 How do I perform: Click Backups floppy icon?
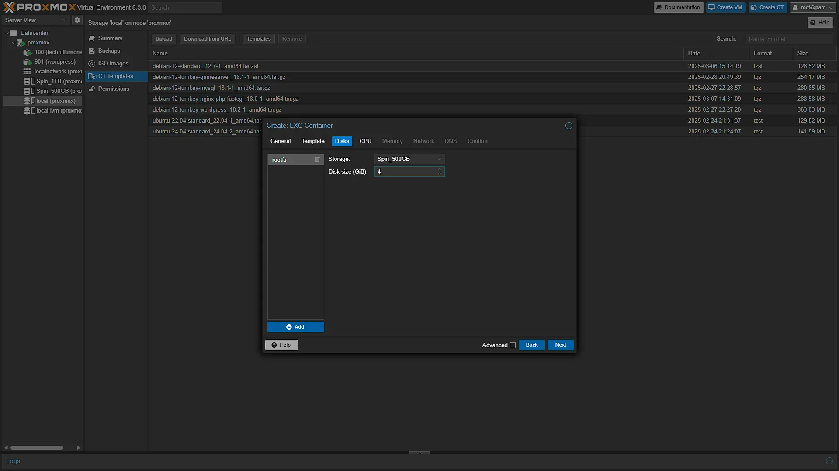[x=92, y=51]
